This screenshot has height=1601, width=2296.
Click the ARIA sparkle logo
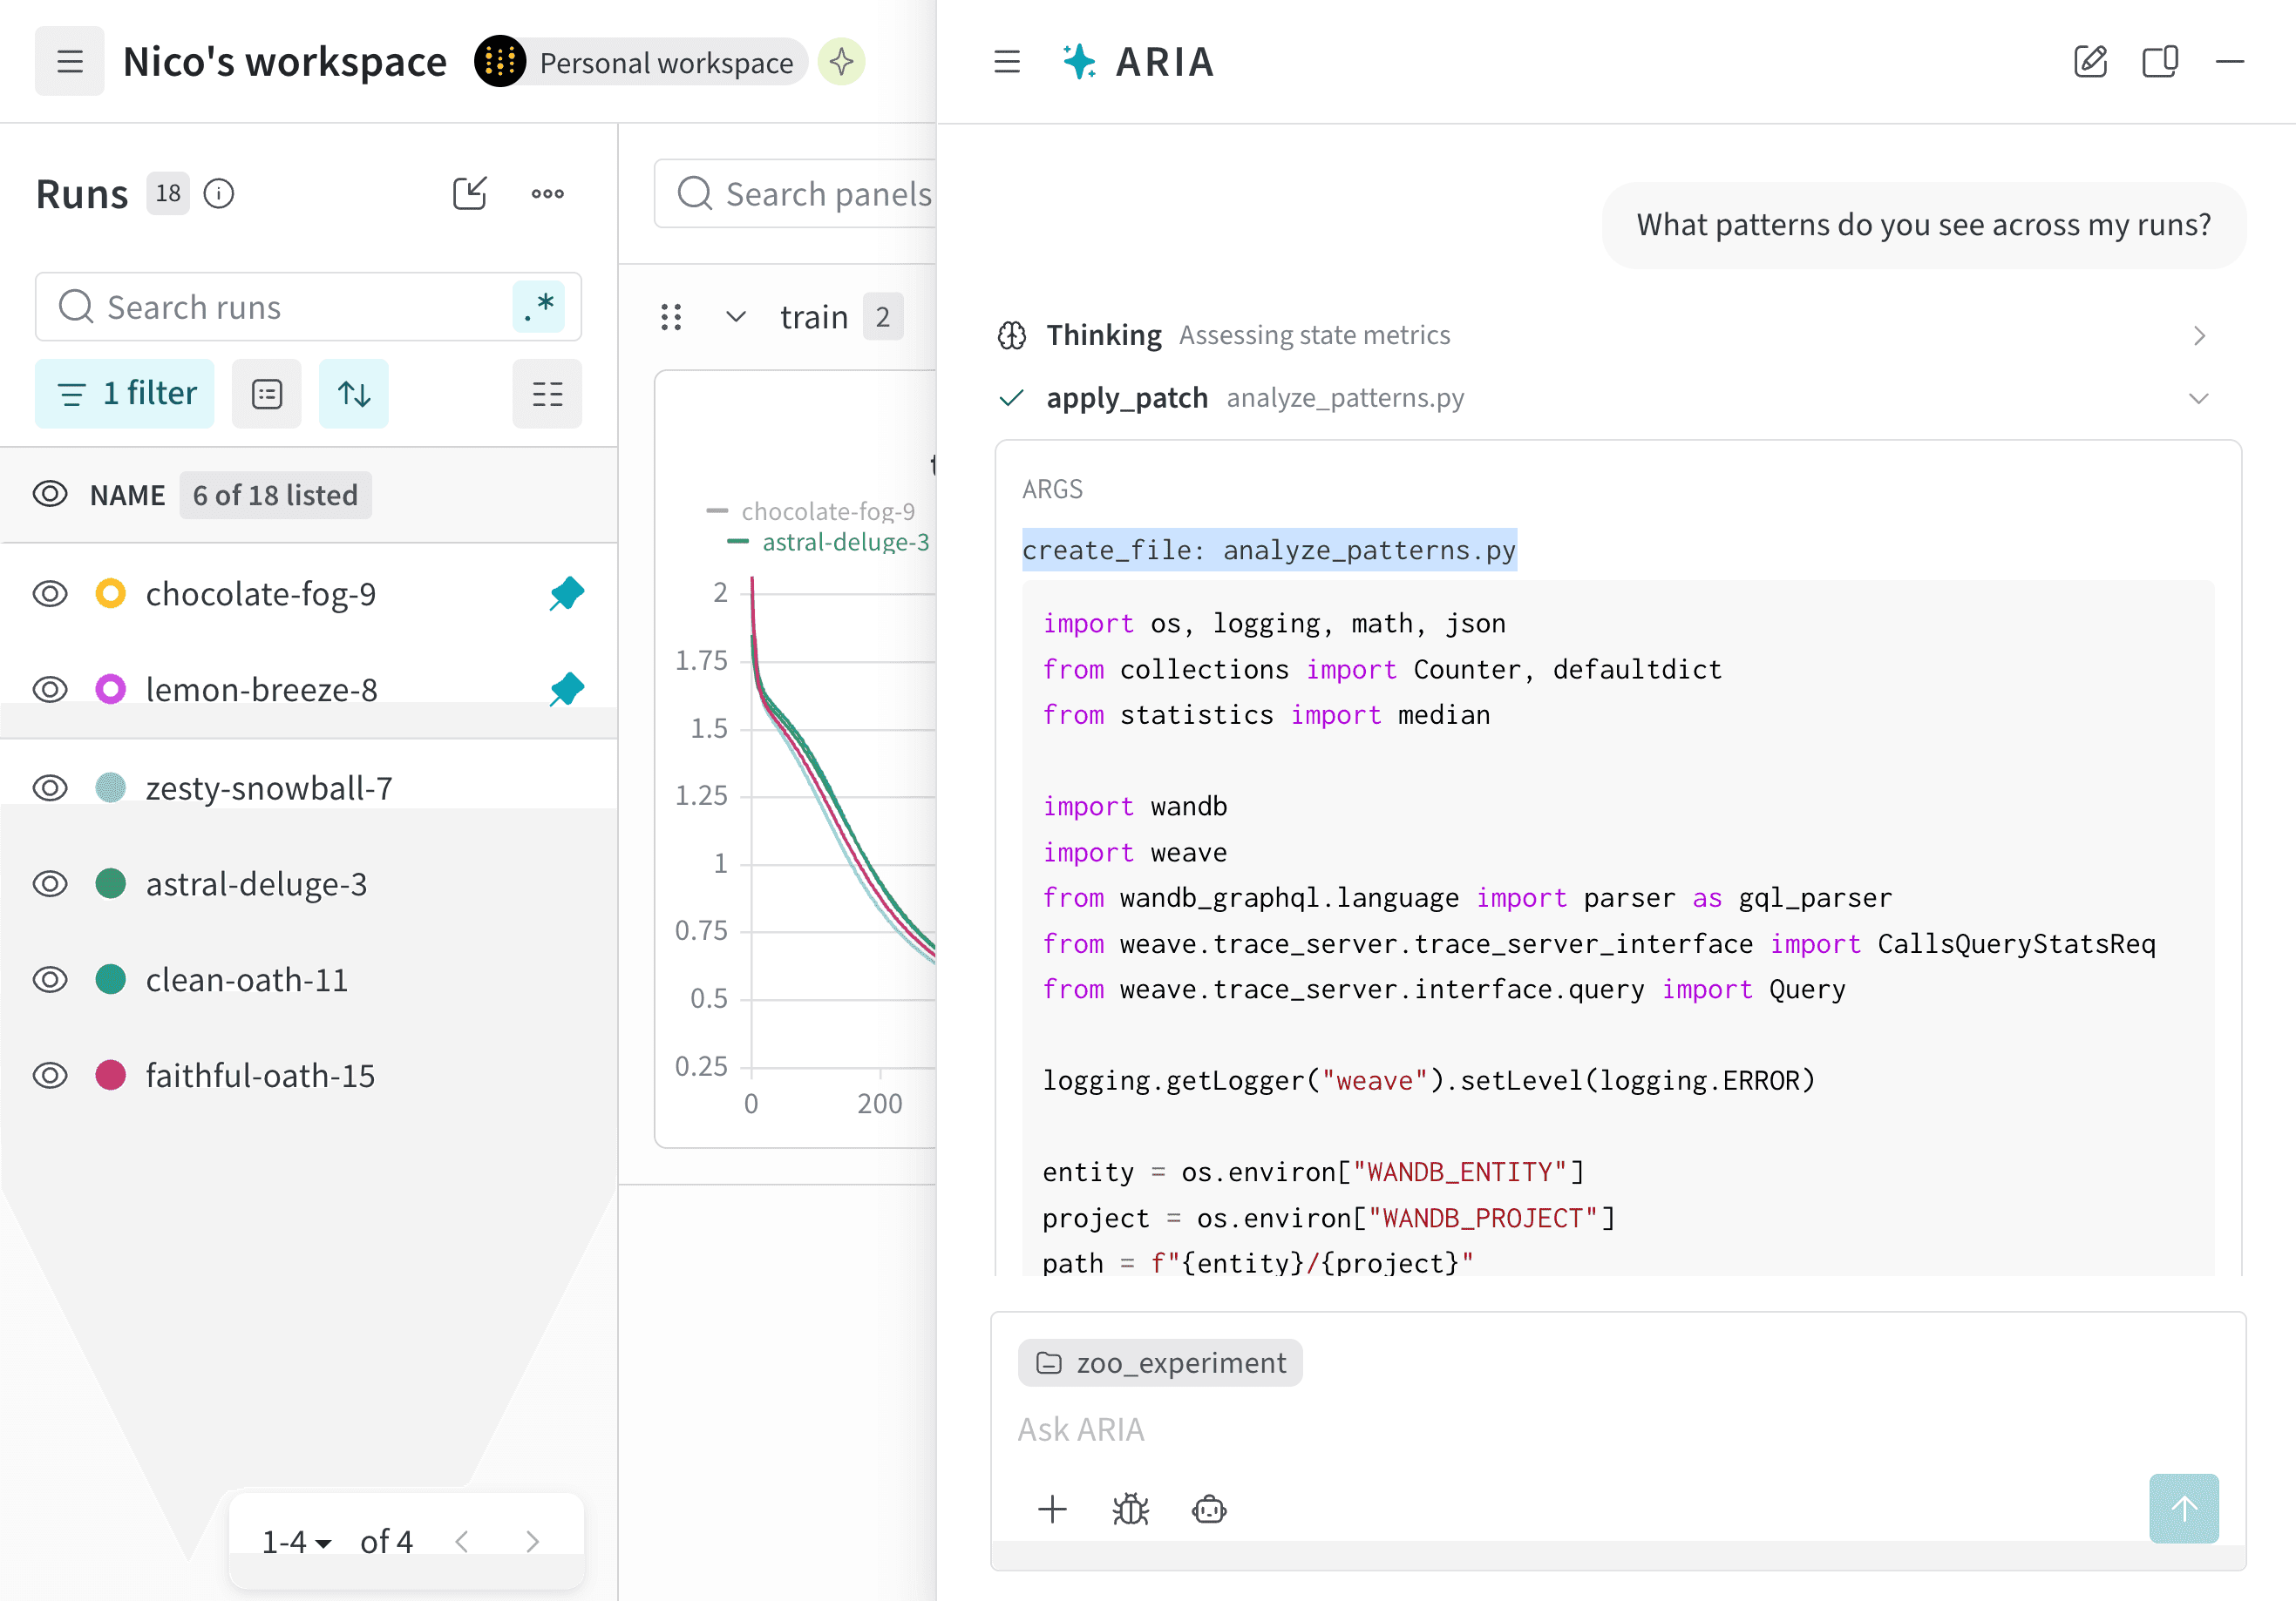tap(1078, 62)
